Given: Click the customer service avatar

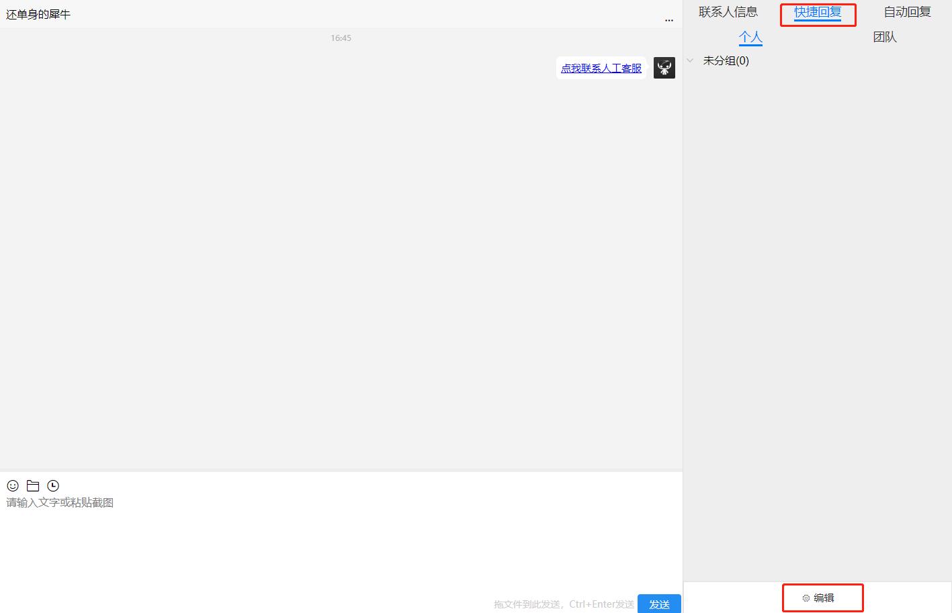Looking at the screenshot, I should click(664, 68).
